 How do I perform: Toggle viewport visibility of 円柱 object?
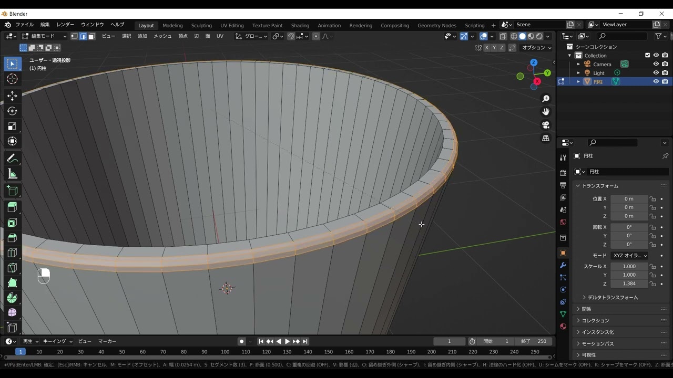pos(656,81)
